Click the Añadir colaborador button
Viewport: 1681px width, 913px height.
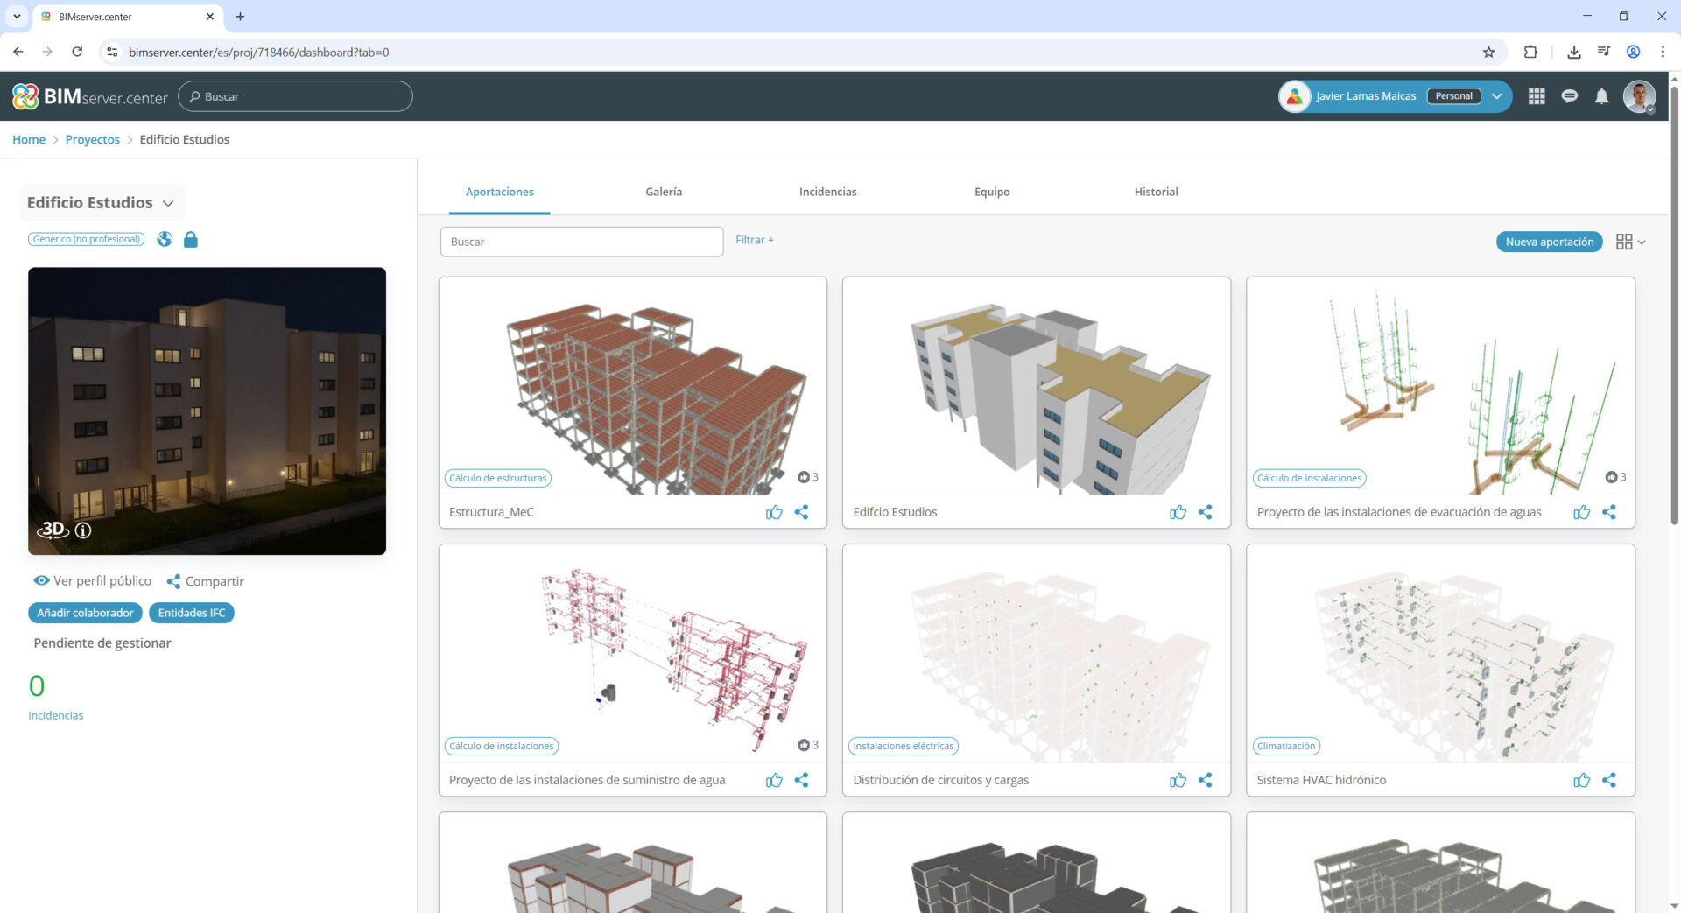pyautogui.click(x=85, y=613)
